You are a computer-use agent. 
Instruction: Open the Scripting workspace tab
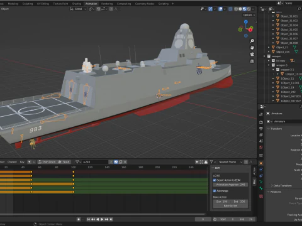[164, 4]
